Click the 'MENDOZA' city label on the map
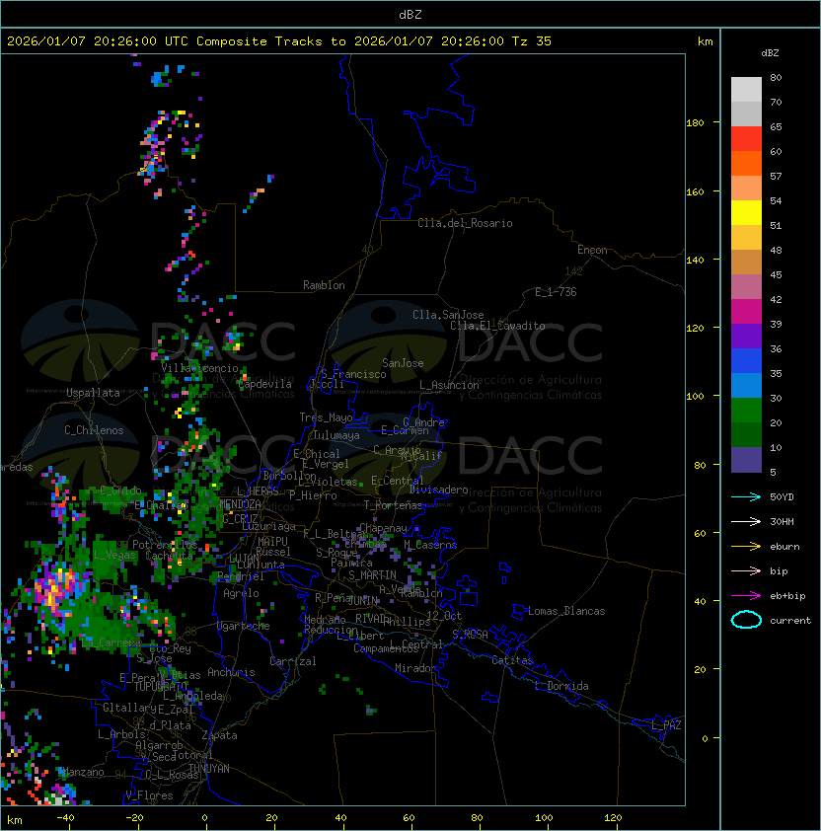Screen dimensions: 821x831 [240, 504]
